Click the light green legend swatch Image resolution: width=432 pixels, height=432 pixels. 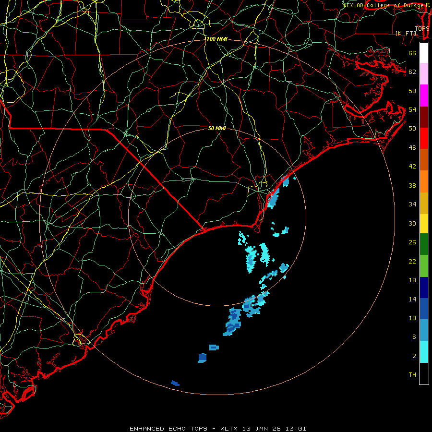(424, 266)
